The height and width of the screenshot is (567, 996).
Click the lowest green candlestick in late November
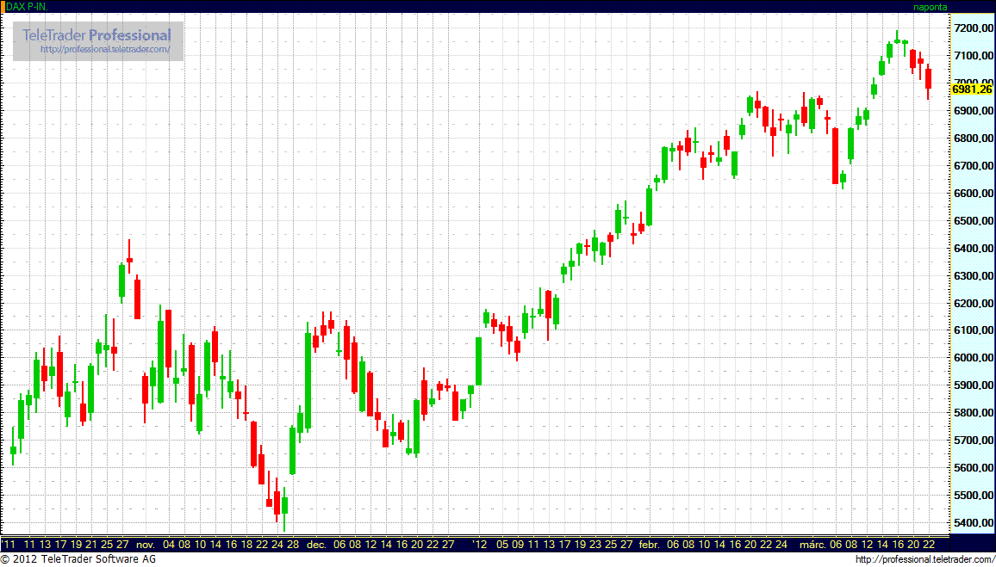pos(284,508)
